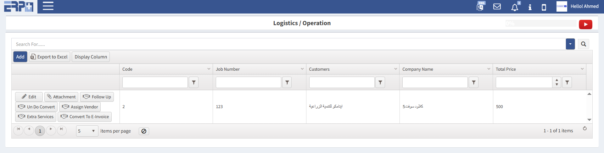Open the items per page dropdown
Screen dimensions: 604x153
point(87,131)
